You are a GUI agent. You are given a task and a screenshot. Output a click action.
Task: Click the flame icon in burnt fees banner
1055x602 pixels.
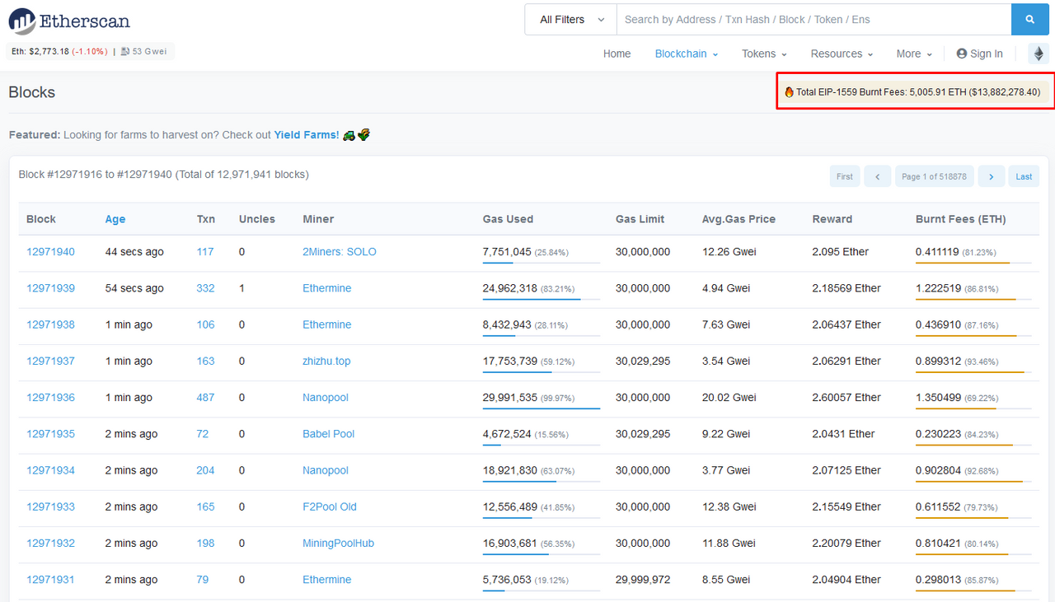coord(789,92)
